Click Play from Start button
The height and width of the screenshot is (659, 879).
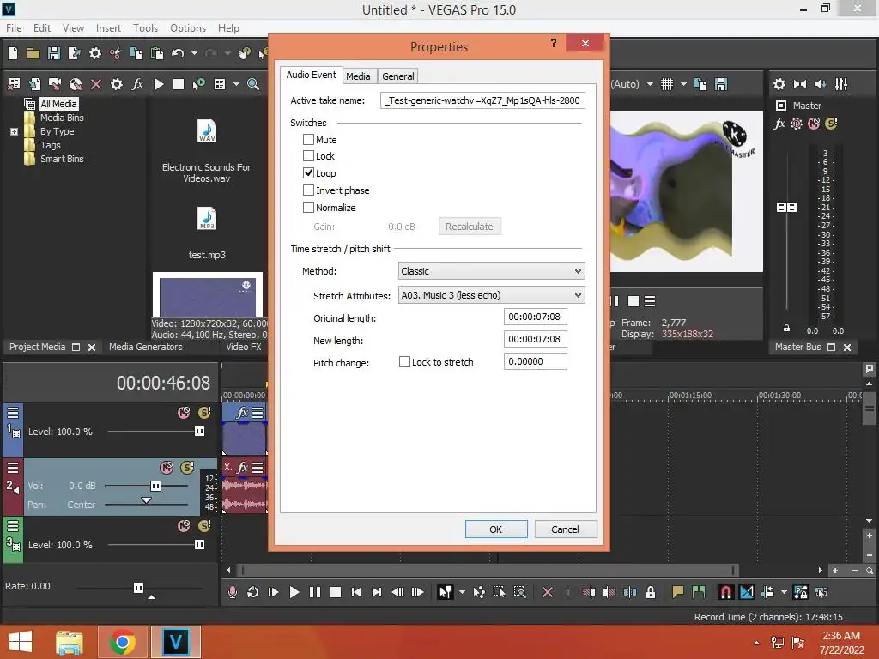pyautogui.click(x=273, y=592)
